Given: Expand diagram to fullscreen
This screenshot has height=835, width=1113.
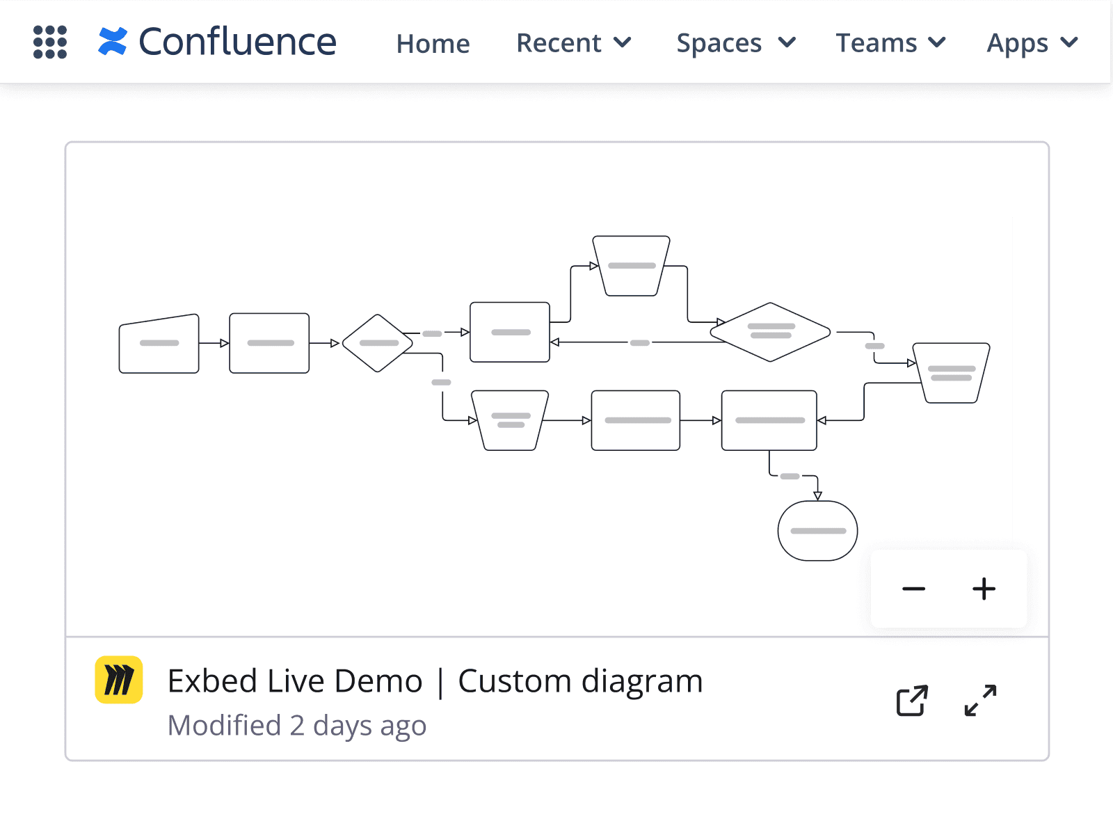Looking at the screenshot, I should click(980, 700).
